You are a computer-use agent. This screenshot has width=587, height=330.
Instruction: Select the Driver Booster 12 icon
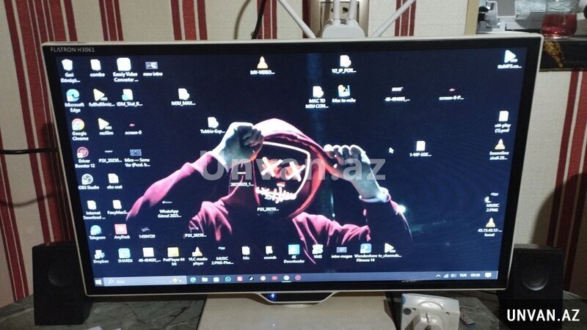[x=84, y=157]
